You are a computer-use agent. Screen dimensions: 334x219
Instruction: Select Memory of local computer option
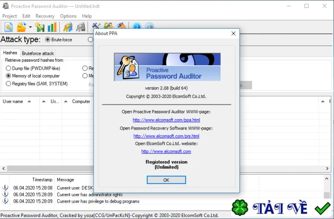tap(8, 76)
